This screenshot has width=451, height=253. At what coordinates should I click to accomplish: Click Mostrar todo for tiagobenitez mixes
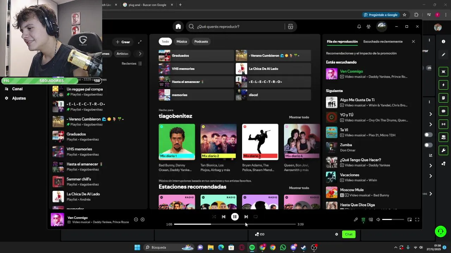click(x=299, y=117)
